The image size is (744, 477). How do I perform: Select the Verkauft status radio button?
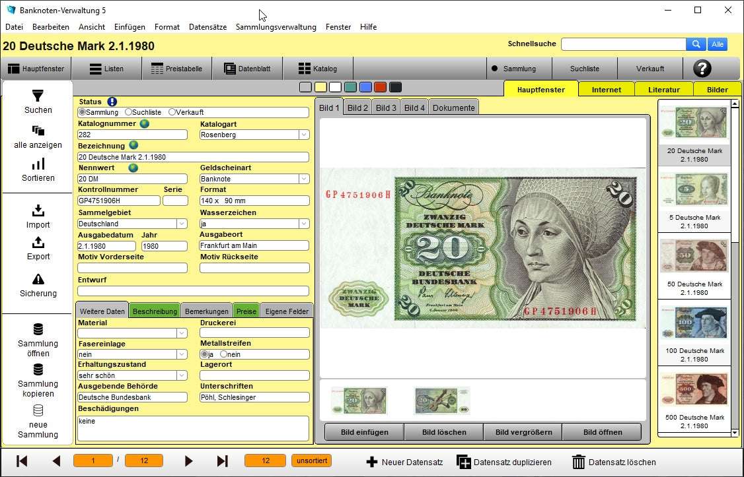[172, 112]
